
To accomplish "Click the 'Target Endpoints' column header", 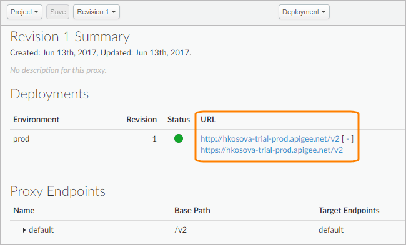I will [349, 210].
